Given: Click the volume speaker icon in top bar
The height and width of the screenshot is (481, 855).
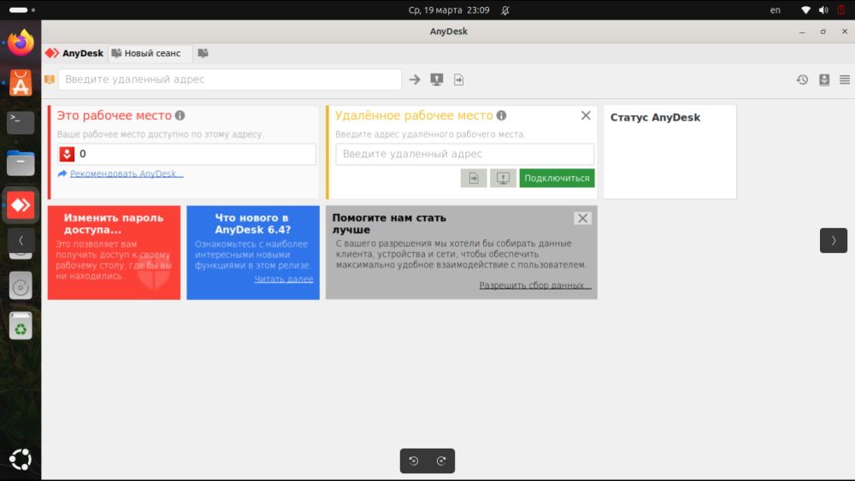Looking at the screenshot, I should point(823,9).
